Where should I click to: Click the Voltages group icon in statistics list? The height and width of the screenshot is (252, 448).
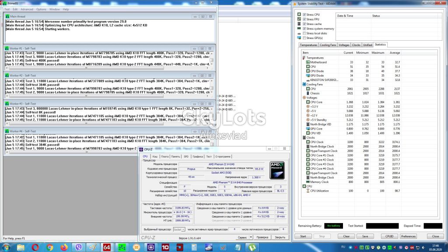[304, 98]
